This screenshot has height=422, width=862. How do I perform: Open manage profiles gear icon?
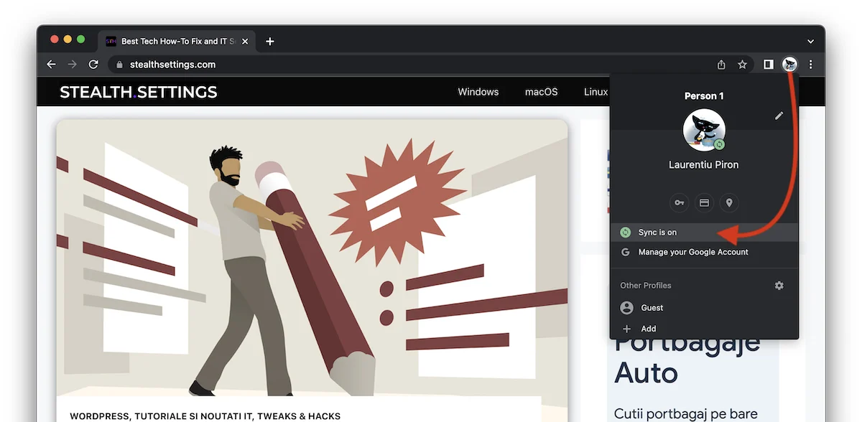(x=779, y=286)
